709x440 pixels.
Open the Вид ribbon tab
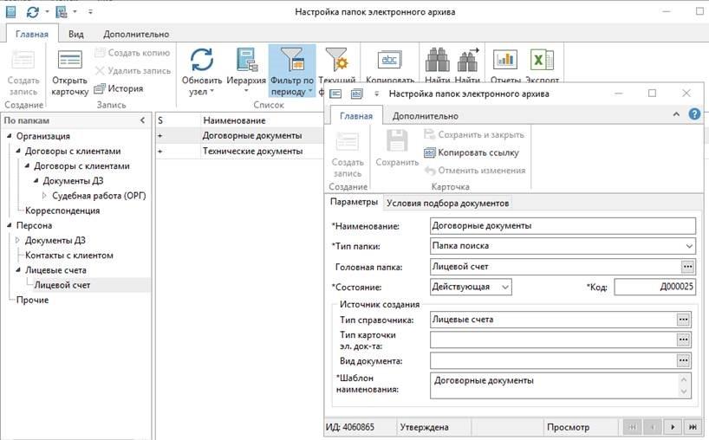pos(76,34)
